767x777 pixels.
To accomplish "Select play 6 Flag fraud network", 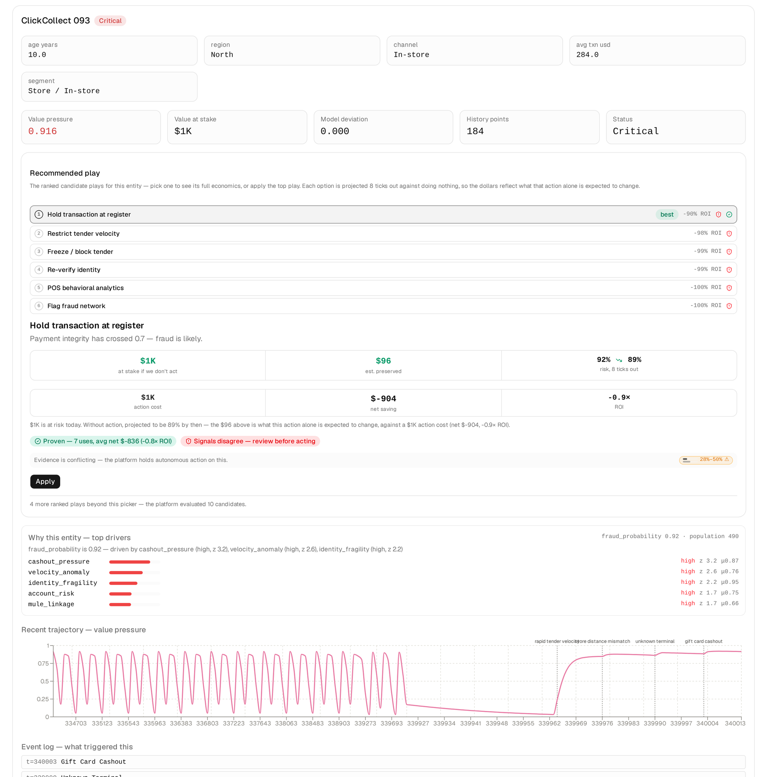I will pos(383,306).
